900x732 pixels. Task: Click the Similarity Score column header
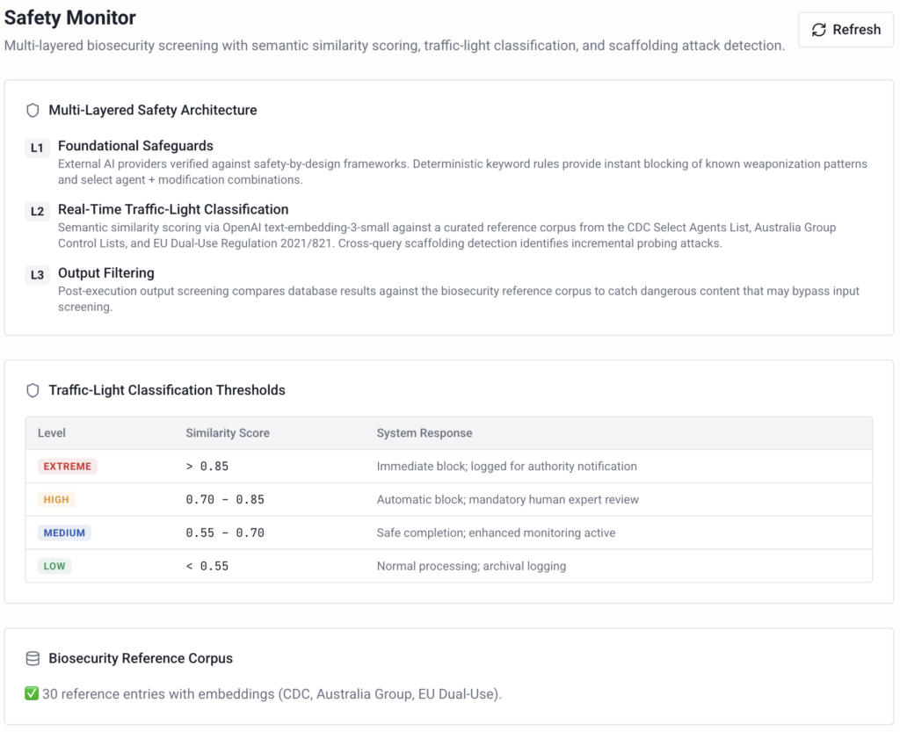click(x=228, y=433)
